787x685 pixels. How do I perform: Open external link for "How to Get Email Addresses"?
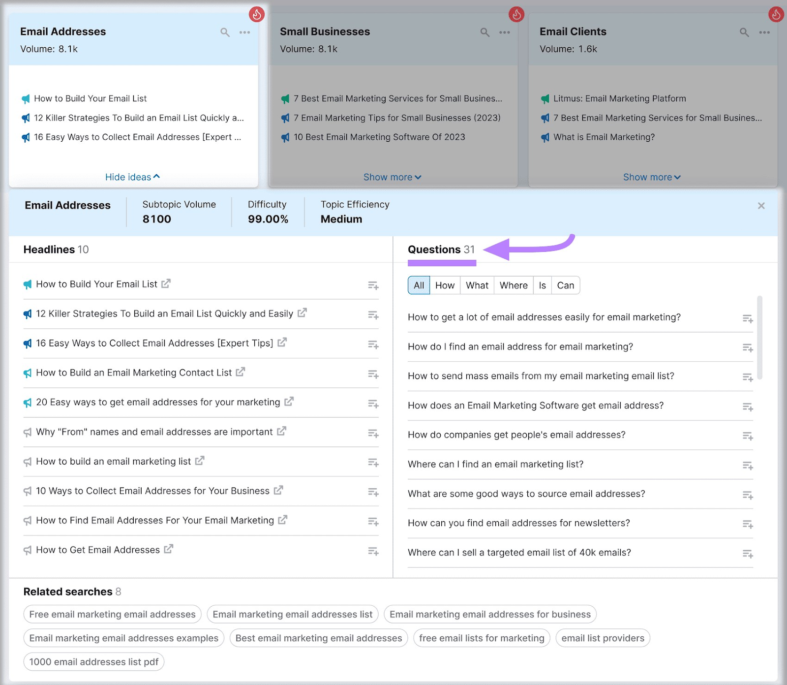point(167,549)
